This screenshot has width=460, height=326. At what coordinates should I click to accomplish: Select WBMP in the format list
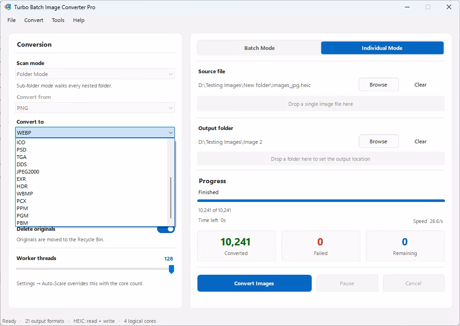[x=91, y=194]
